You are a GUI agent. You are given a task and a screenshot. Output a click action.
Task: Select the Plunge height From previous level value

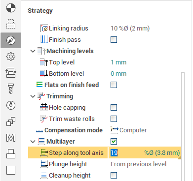pos(138,164)
